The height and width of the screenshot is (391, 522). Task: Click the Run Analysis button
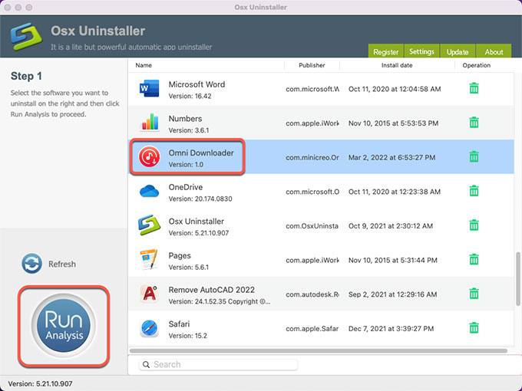[x=64, y=326]
